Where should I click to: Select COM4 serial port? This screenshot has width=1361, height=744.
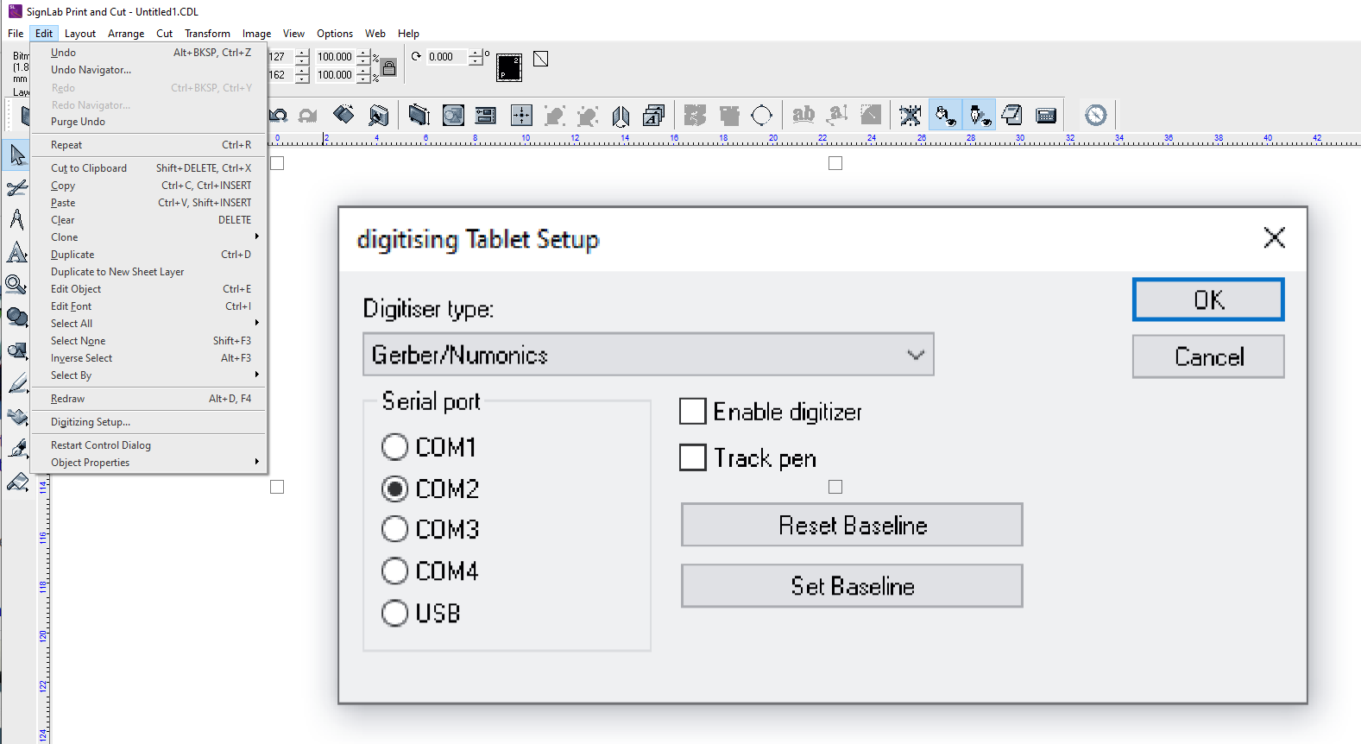coord(394,571)
